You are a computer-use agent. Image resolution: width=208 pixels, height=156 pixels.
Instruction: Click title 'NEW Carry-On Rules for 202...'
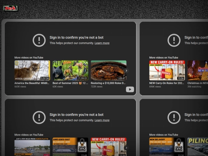[x=167, y=83]
